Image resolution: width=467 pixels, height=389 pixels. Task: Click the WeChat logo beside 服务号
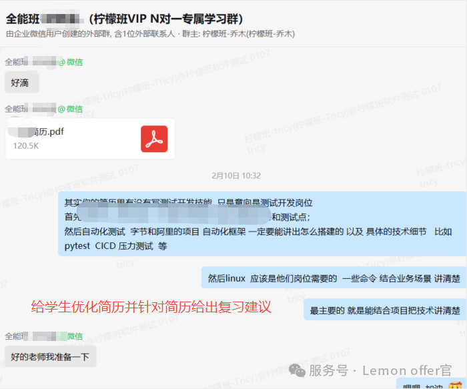click(x=298, y=370)
